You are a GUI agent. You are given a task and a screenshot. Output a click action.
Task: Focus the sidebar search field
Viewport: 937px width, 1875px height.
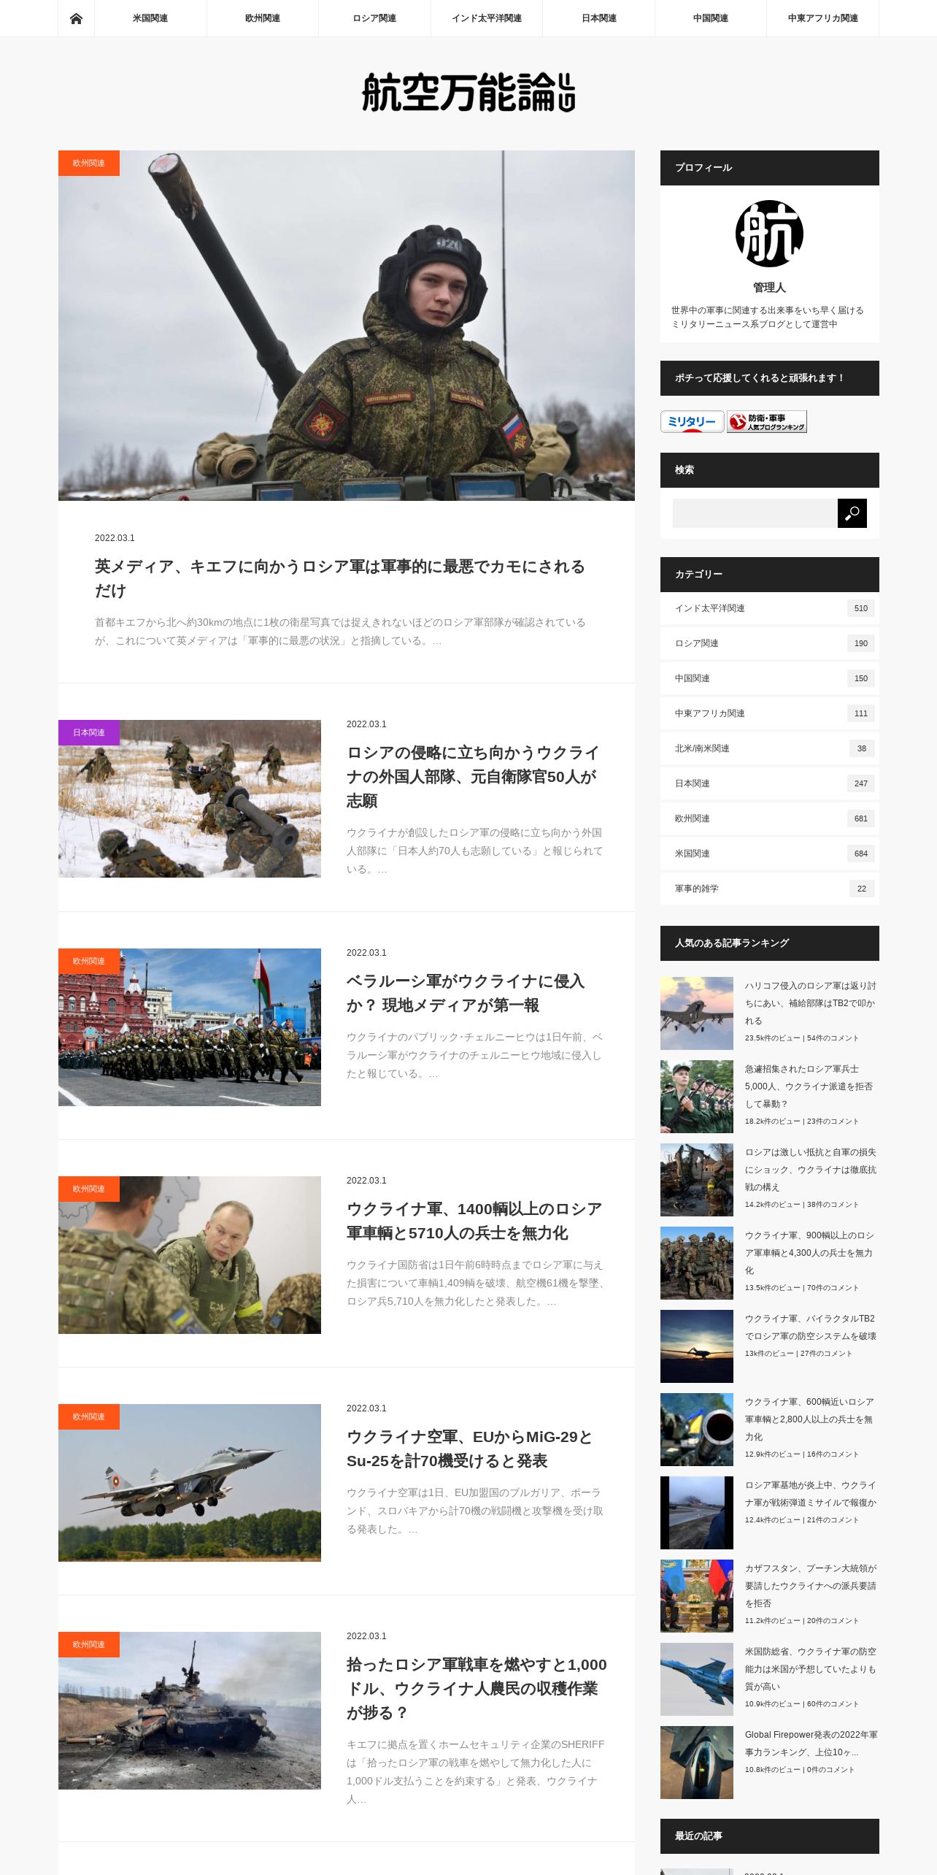(x=755, y=513)
